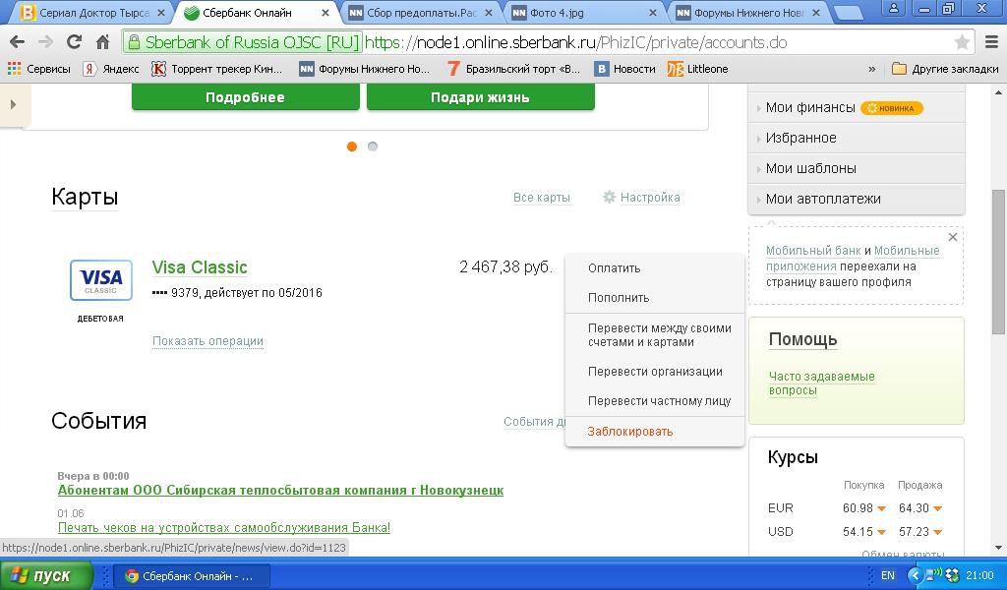Screen dimensions: 1007x590
Task: Open the Бразильский торт bookmark
Action: 513,69
